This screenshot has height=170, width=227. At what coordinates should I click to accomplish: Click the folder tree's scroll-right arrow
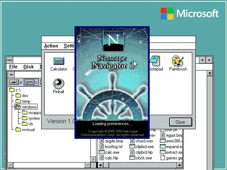(x=88, y=165)
